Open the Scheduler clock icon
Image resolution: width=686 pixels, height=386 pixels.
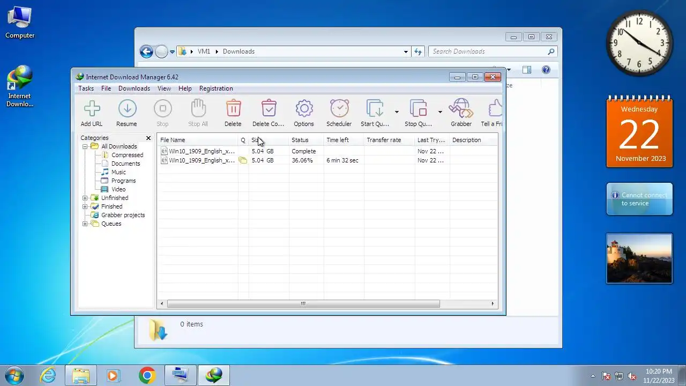(x=339, y=109)
